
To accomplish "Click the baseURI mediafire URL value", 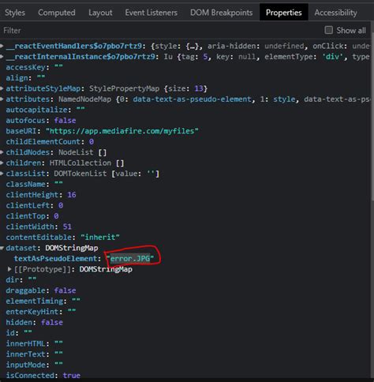I will pos(122,131).
